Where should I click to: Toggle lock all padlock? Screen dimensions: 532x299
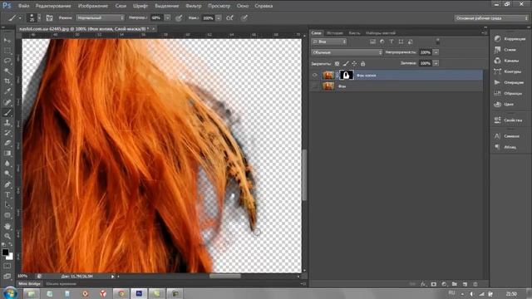tap(363, 63)
